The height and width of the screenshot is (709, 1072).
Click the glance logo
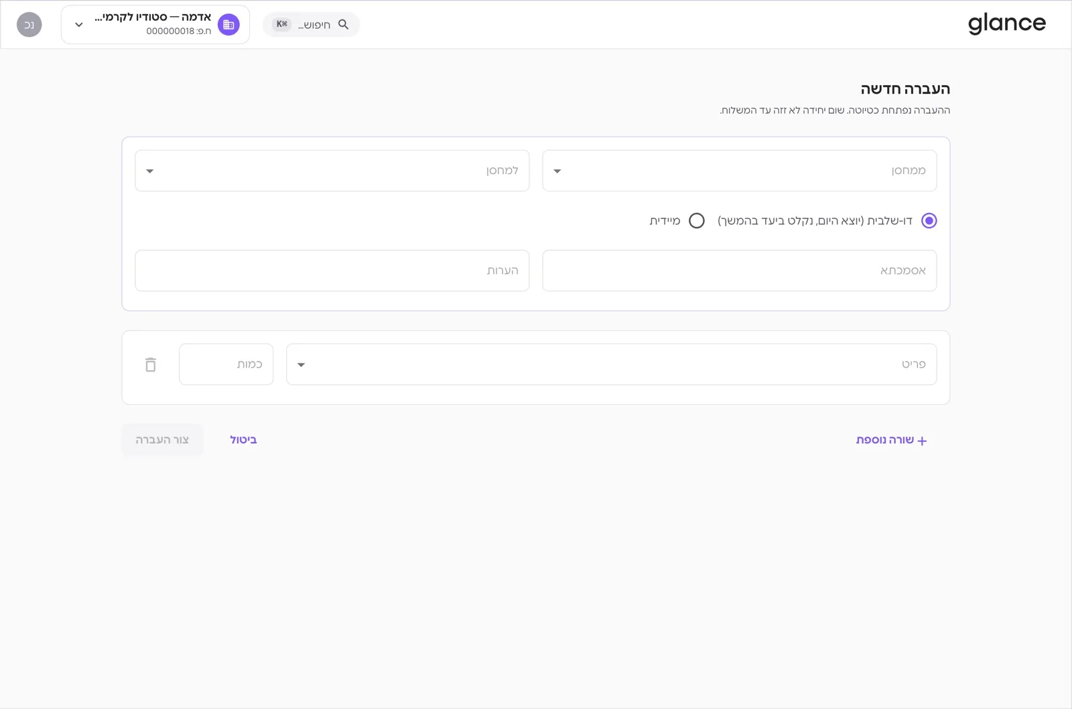tap(1006, 24)
